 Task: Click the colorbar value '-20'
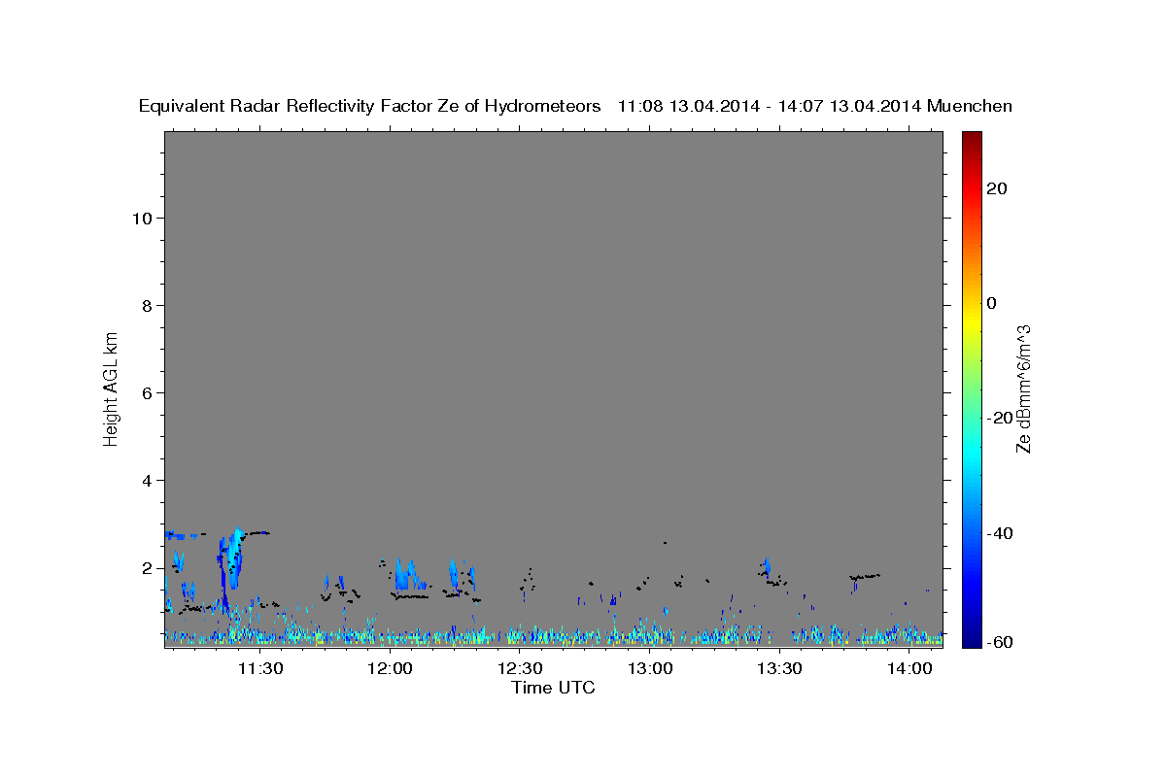(x=1000, y=418)
